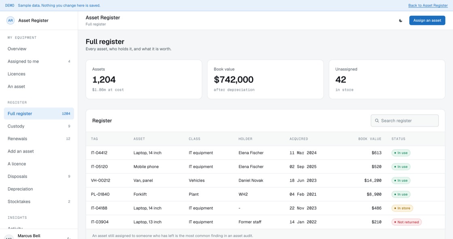Select tag IT-04188
This screenshot has width=453, height=239.
pos(99,208)
